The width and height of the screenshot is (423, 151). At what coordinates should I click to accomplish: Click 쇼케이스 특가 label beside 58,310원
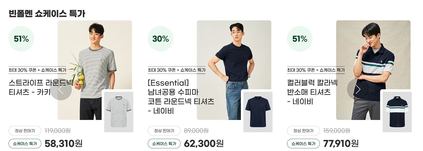pos(25,144)
